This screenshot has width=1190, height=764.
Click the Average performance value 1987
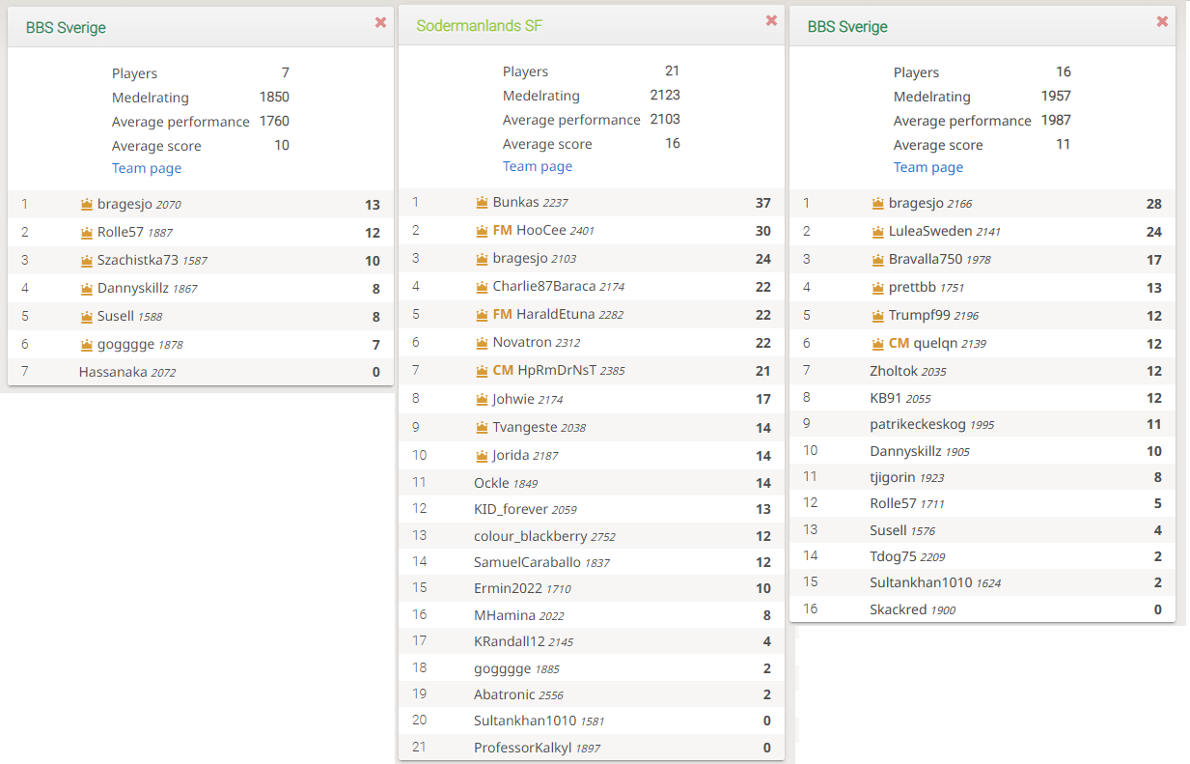click(x=1056, y=120)
